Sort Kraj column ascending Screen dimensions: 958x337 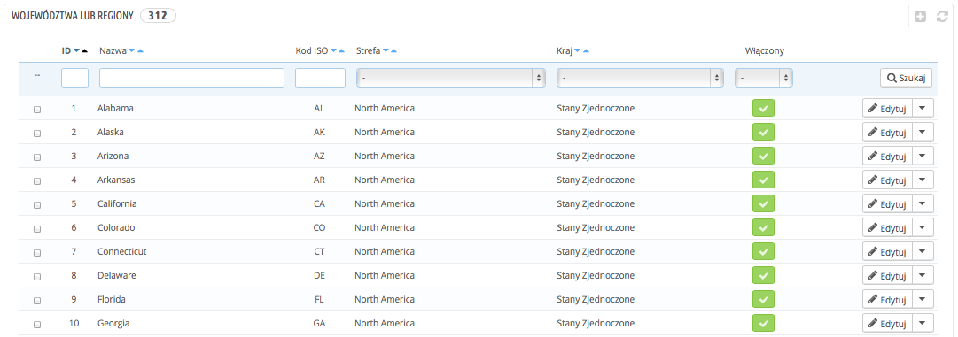coord(586,51)
